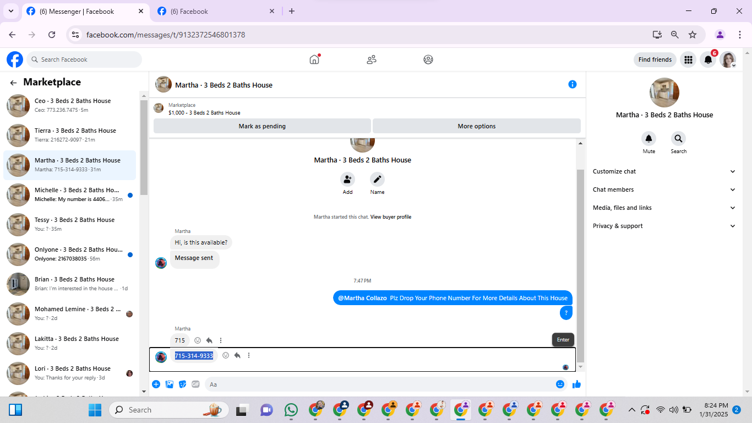This screenshot has height=423, width=752.
Task: Open more actions with the plus icon
Action: point(156,384)
